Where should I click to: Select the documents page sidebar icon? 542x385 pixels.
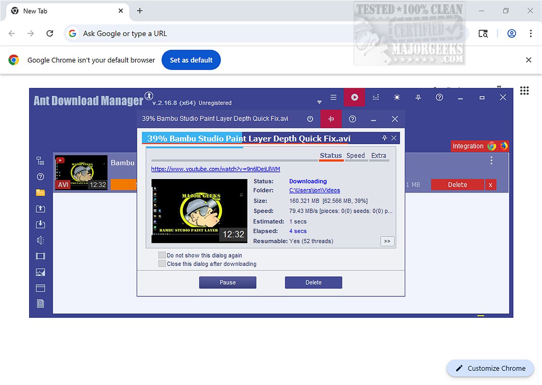click(x=40, y=304)
